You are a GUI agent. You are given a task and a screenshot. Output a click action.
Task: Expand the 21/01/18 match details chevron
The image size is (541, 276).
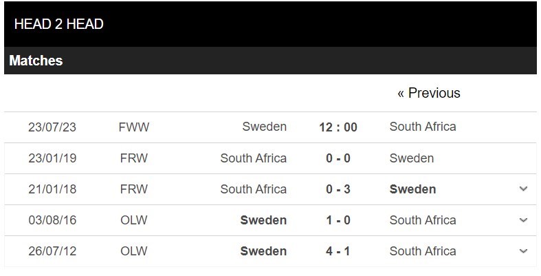click(x=523, y=189)
